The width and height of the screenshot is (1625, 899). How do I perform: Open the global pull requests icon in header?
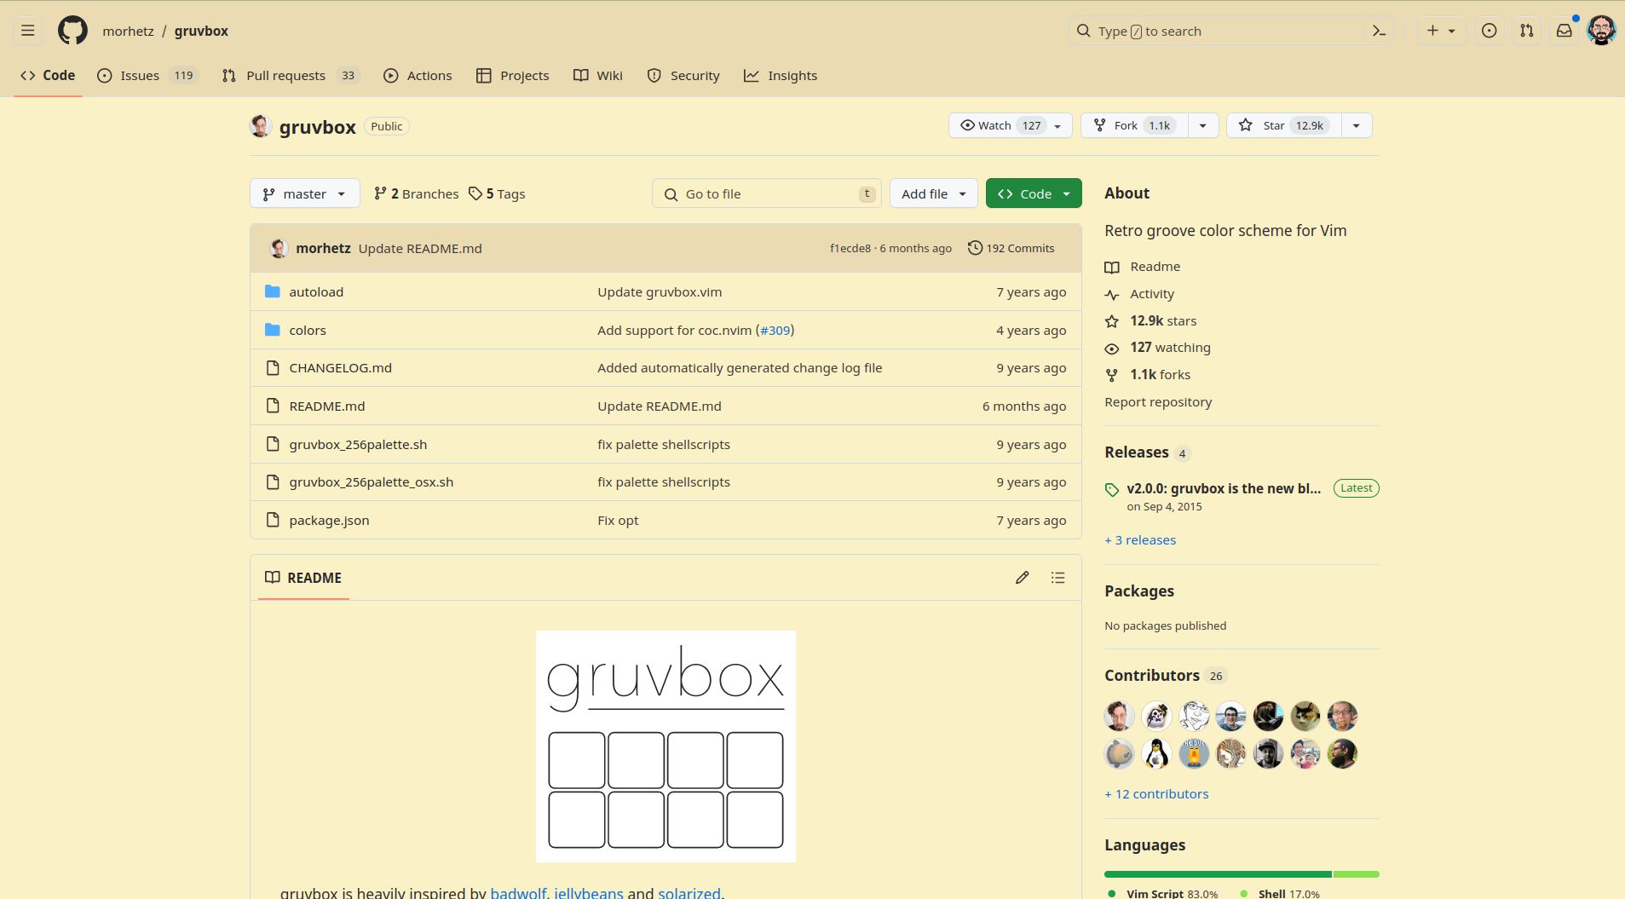pos(1526,31)
